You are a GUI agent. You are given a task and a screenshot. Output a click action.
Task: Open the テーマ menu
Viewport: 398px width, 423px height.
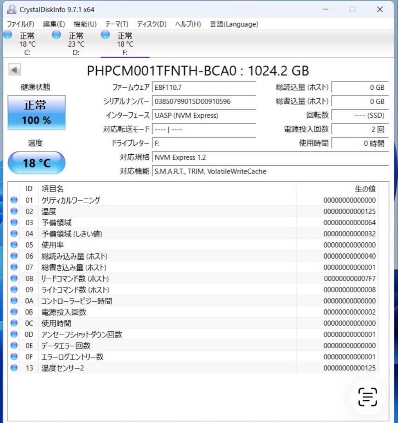tap(117, 24)
